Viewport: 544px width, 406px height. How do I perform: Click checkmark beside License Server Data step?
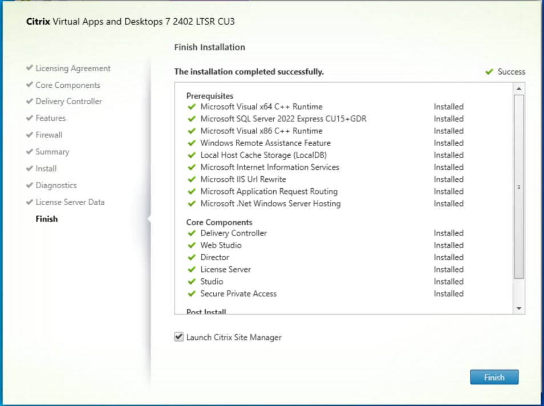30,202
